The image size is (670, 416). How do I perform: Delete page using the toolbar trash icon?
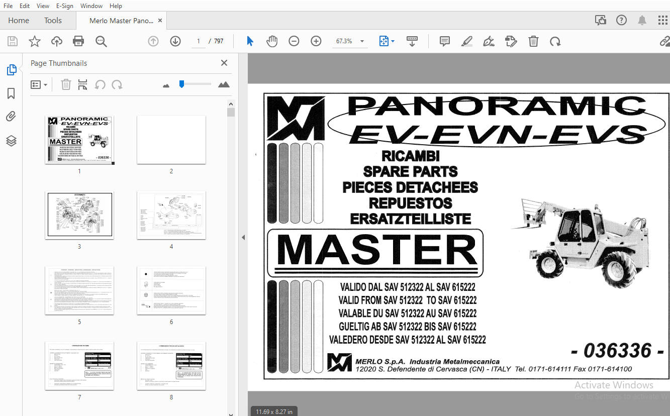point(533,41)
